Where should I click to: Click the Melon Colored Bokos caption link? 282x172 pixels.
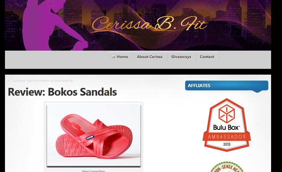(x=93, y=171)
